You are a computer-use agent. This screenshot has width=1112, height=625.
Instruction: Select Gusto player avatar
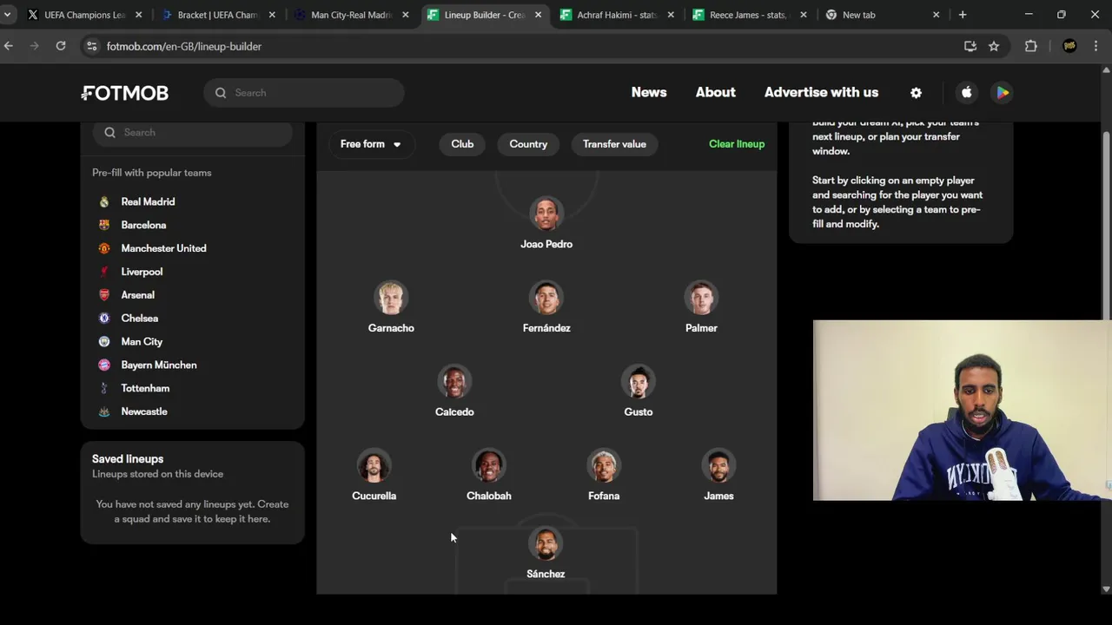(639, 382)
